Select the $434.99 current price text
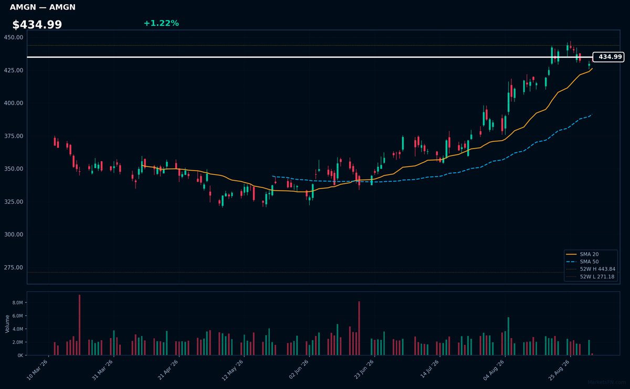 coord(37,25)
